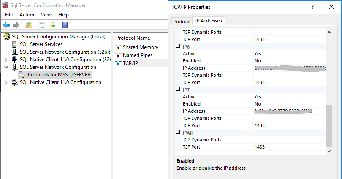Collapse the SQL Server Network Configuration node
Screen dimensions: 342x179
tap(6, 68)
